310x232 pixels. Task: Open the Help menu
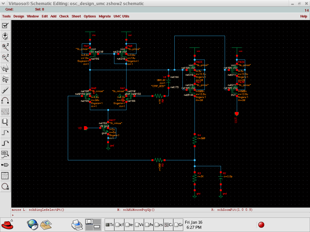tap(304, 16)
